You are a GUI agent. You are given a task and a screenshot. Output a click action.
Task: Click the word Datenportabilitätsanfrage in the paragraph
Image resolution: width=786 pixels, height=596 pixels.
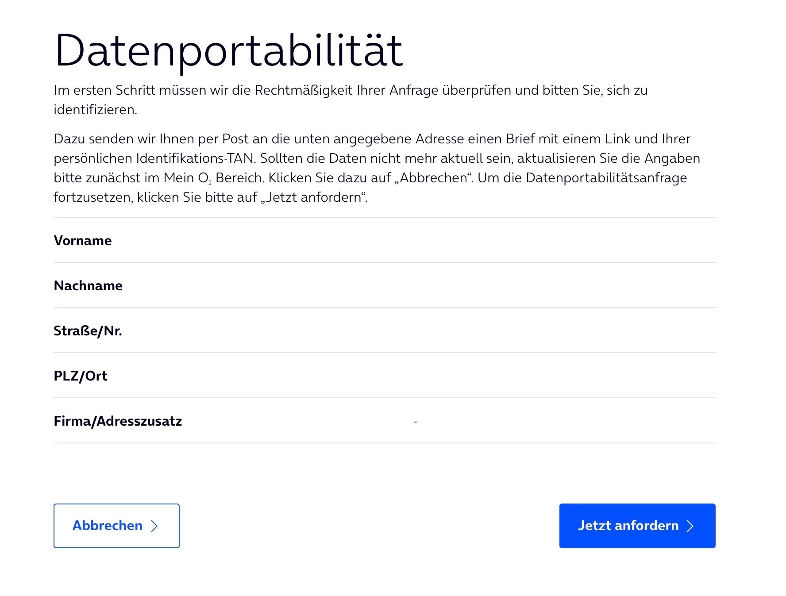[x=606, y=178]
